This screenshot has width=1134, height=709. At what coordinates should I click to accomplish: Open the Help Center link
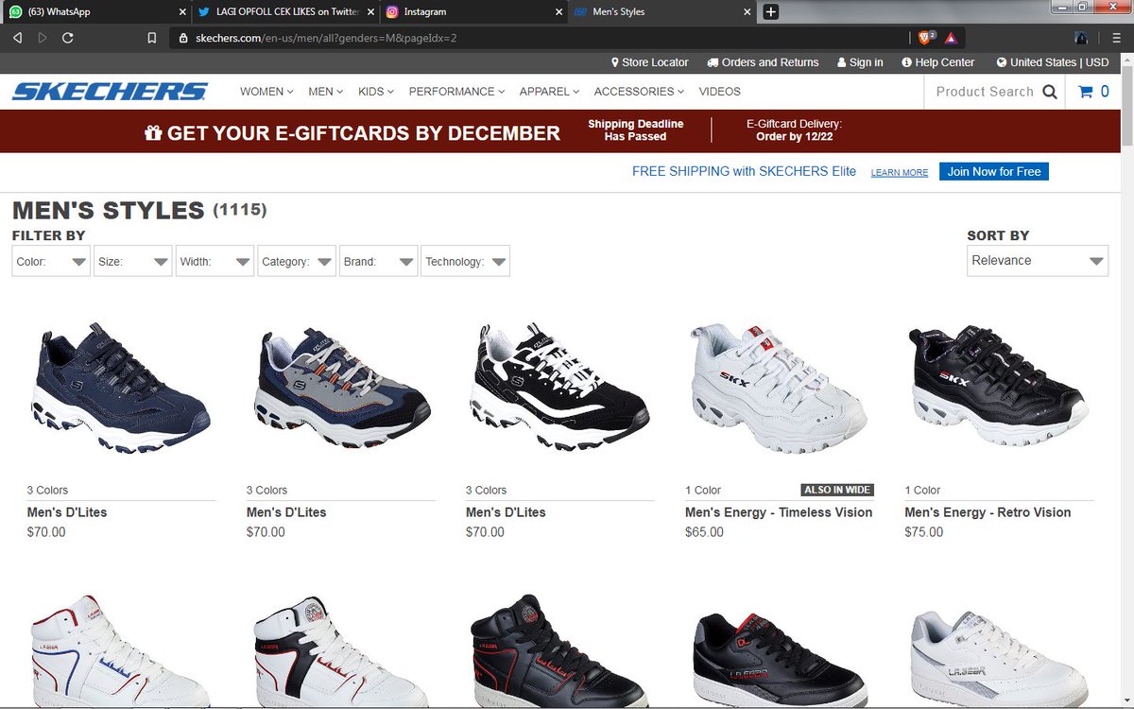point(937,62)
